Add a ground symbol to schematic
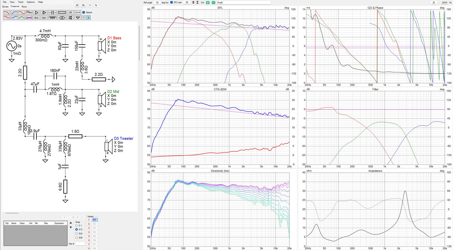 pyautogui.click(x=78, y=17)
